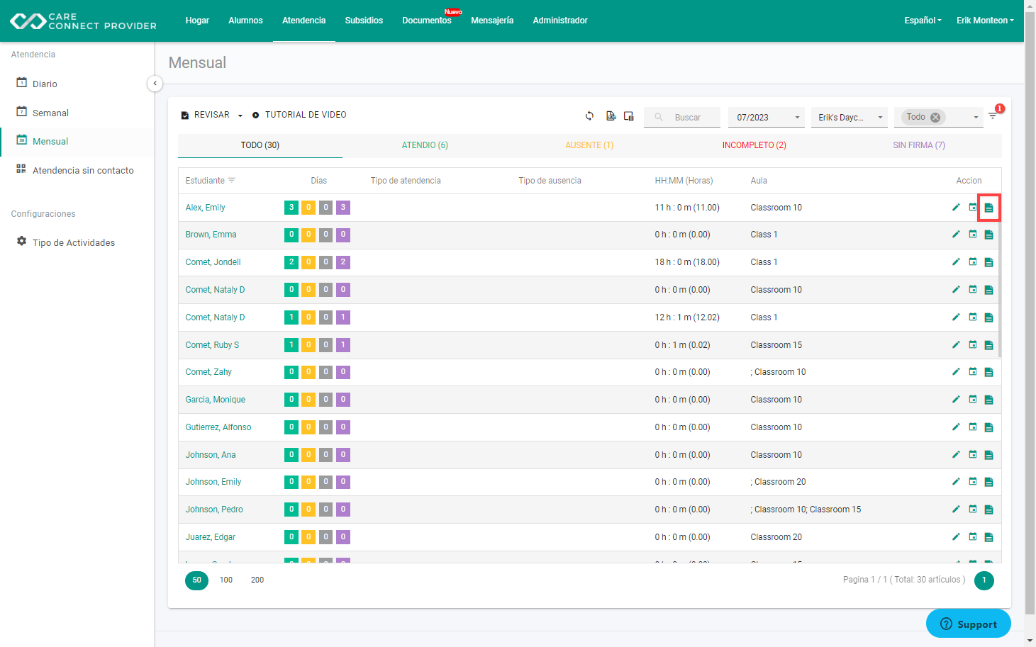Open student link Brown, Emma

tap(211, 235)
